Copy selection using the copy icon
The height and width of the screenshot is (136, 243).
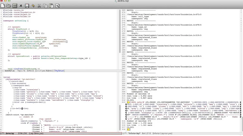pos(45,6)
